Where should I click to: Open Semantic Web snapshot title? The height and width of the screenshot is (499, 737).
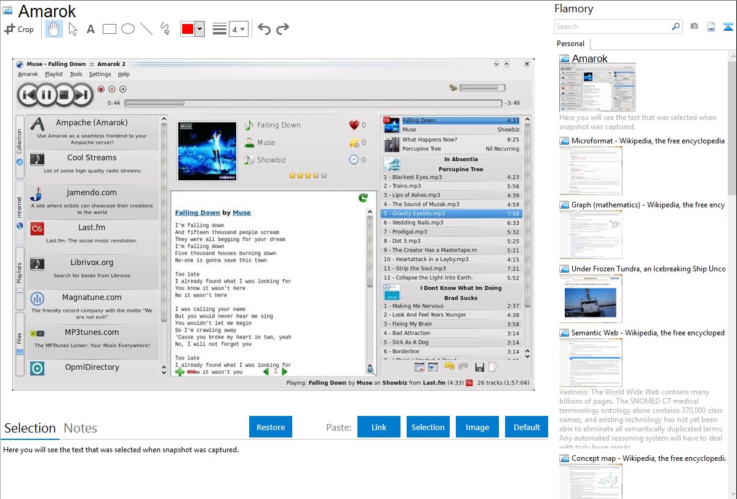click(648, 332)
